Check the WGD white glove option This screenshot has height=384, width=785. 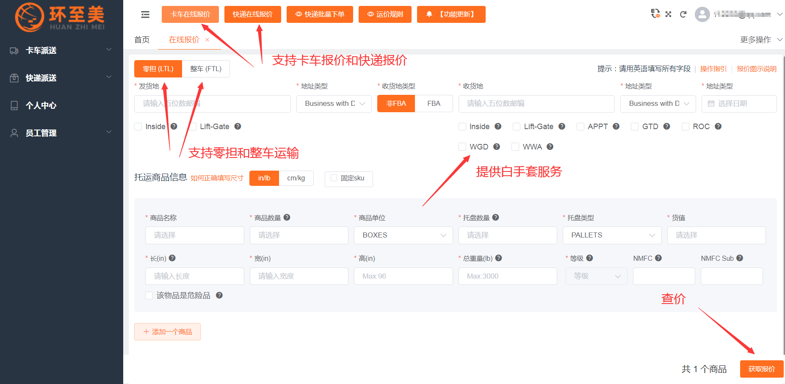(x=462, y=146)
